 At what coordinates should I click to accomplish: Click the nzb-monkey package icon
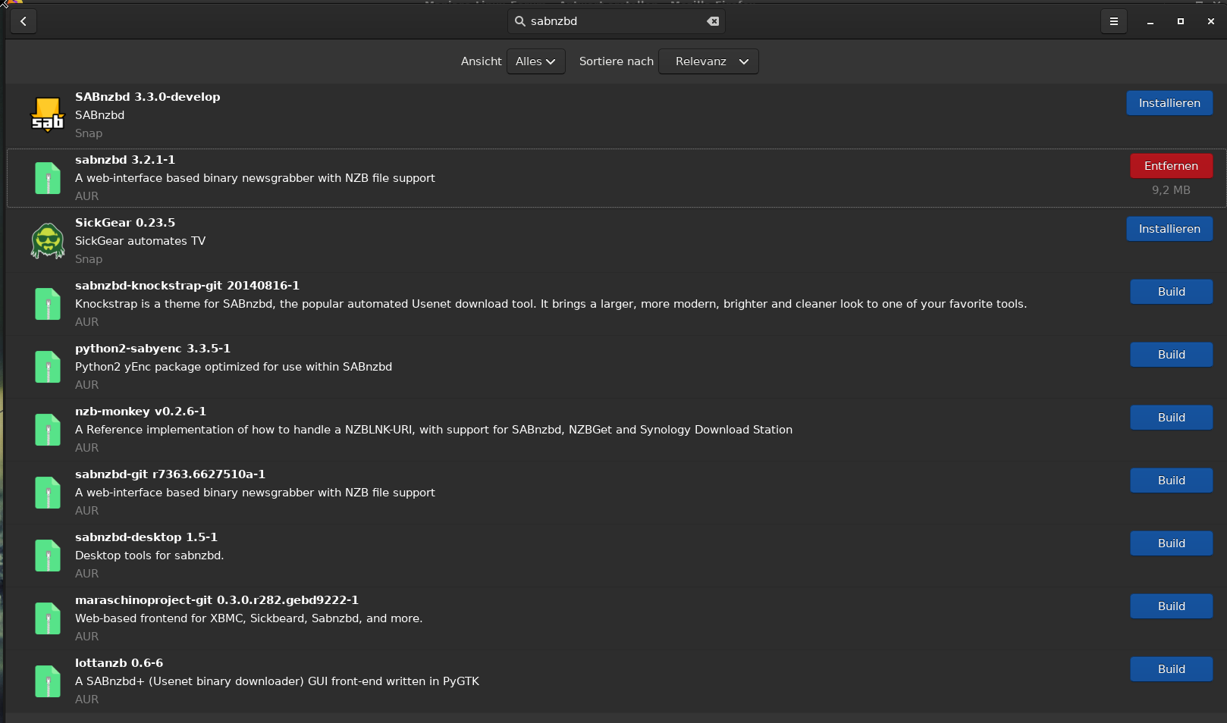click(x=47, y=429)
